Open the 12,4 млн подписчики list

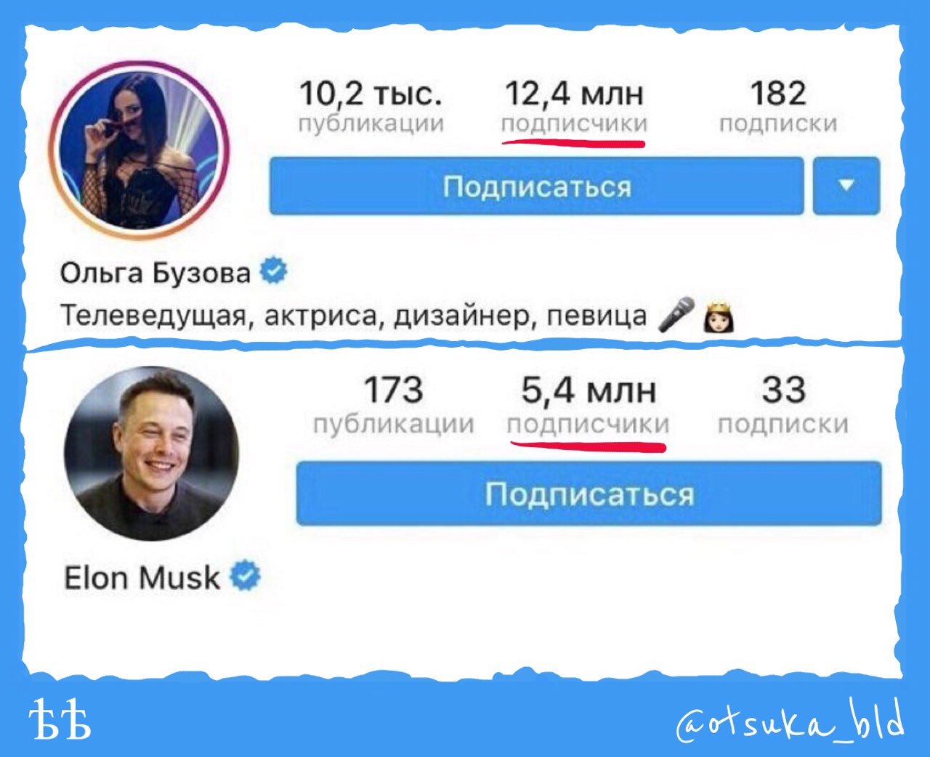point(574,107)
